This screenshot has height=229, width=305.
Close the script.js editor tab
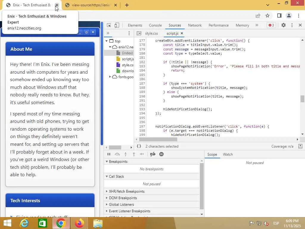(182, 33)
